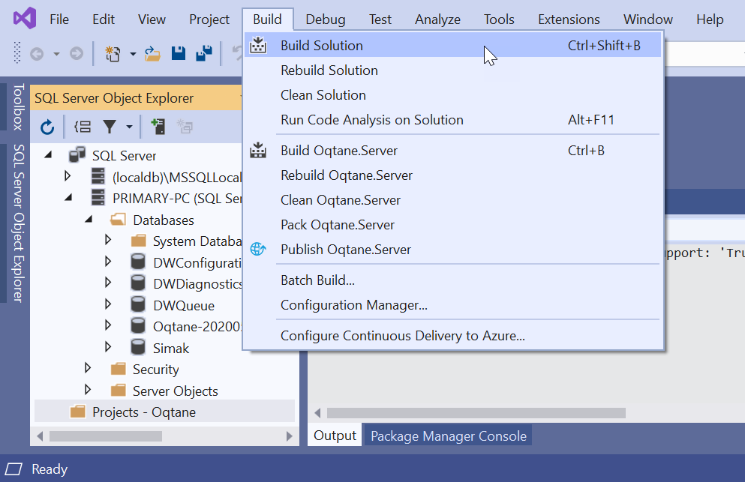This screenshot has width=745, height=482.
Task: Click the Filter funnel icon
Action: pos(110,127)
